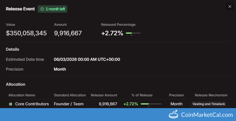
Task: Click the clock icon in the countdown badge
Action: (42, 9)
